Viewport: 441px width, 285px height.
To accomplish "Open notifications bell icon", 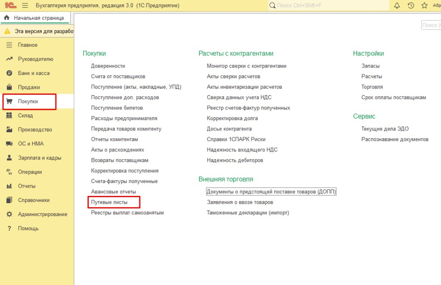I will 397,5.
